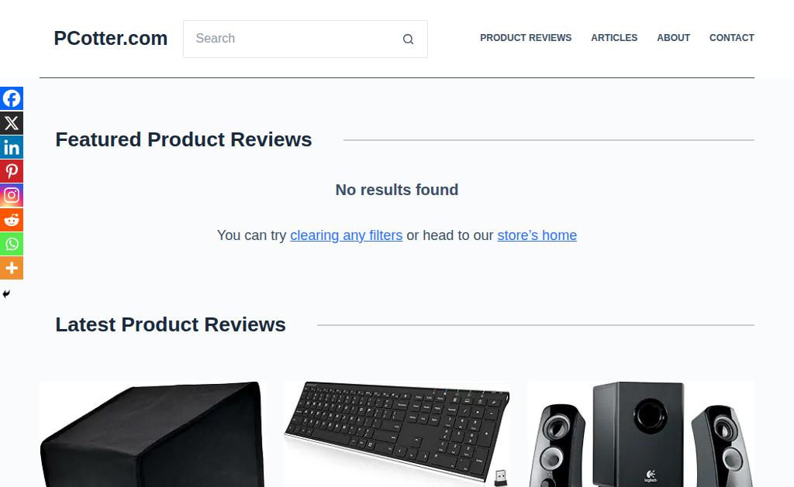
Task: Open the Contact page
Action: (731, 38)
